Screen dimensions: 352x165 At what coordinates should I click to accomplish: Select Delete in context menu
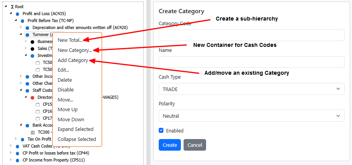click(65, 80)
